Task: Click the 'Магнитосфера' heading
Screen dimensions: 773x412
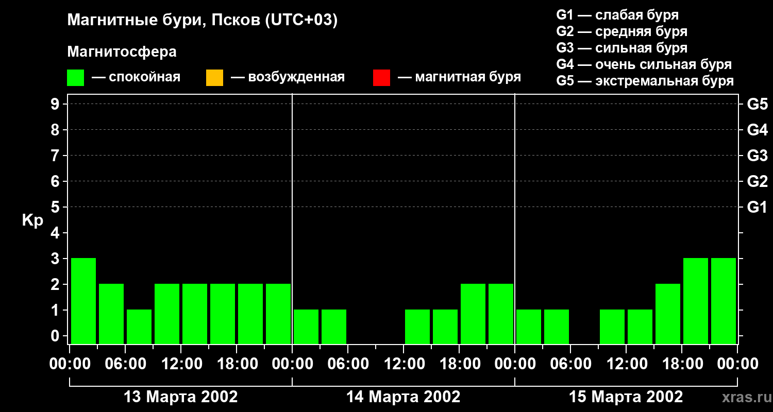Action: (x=122, y=52)
